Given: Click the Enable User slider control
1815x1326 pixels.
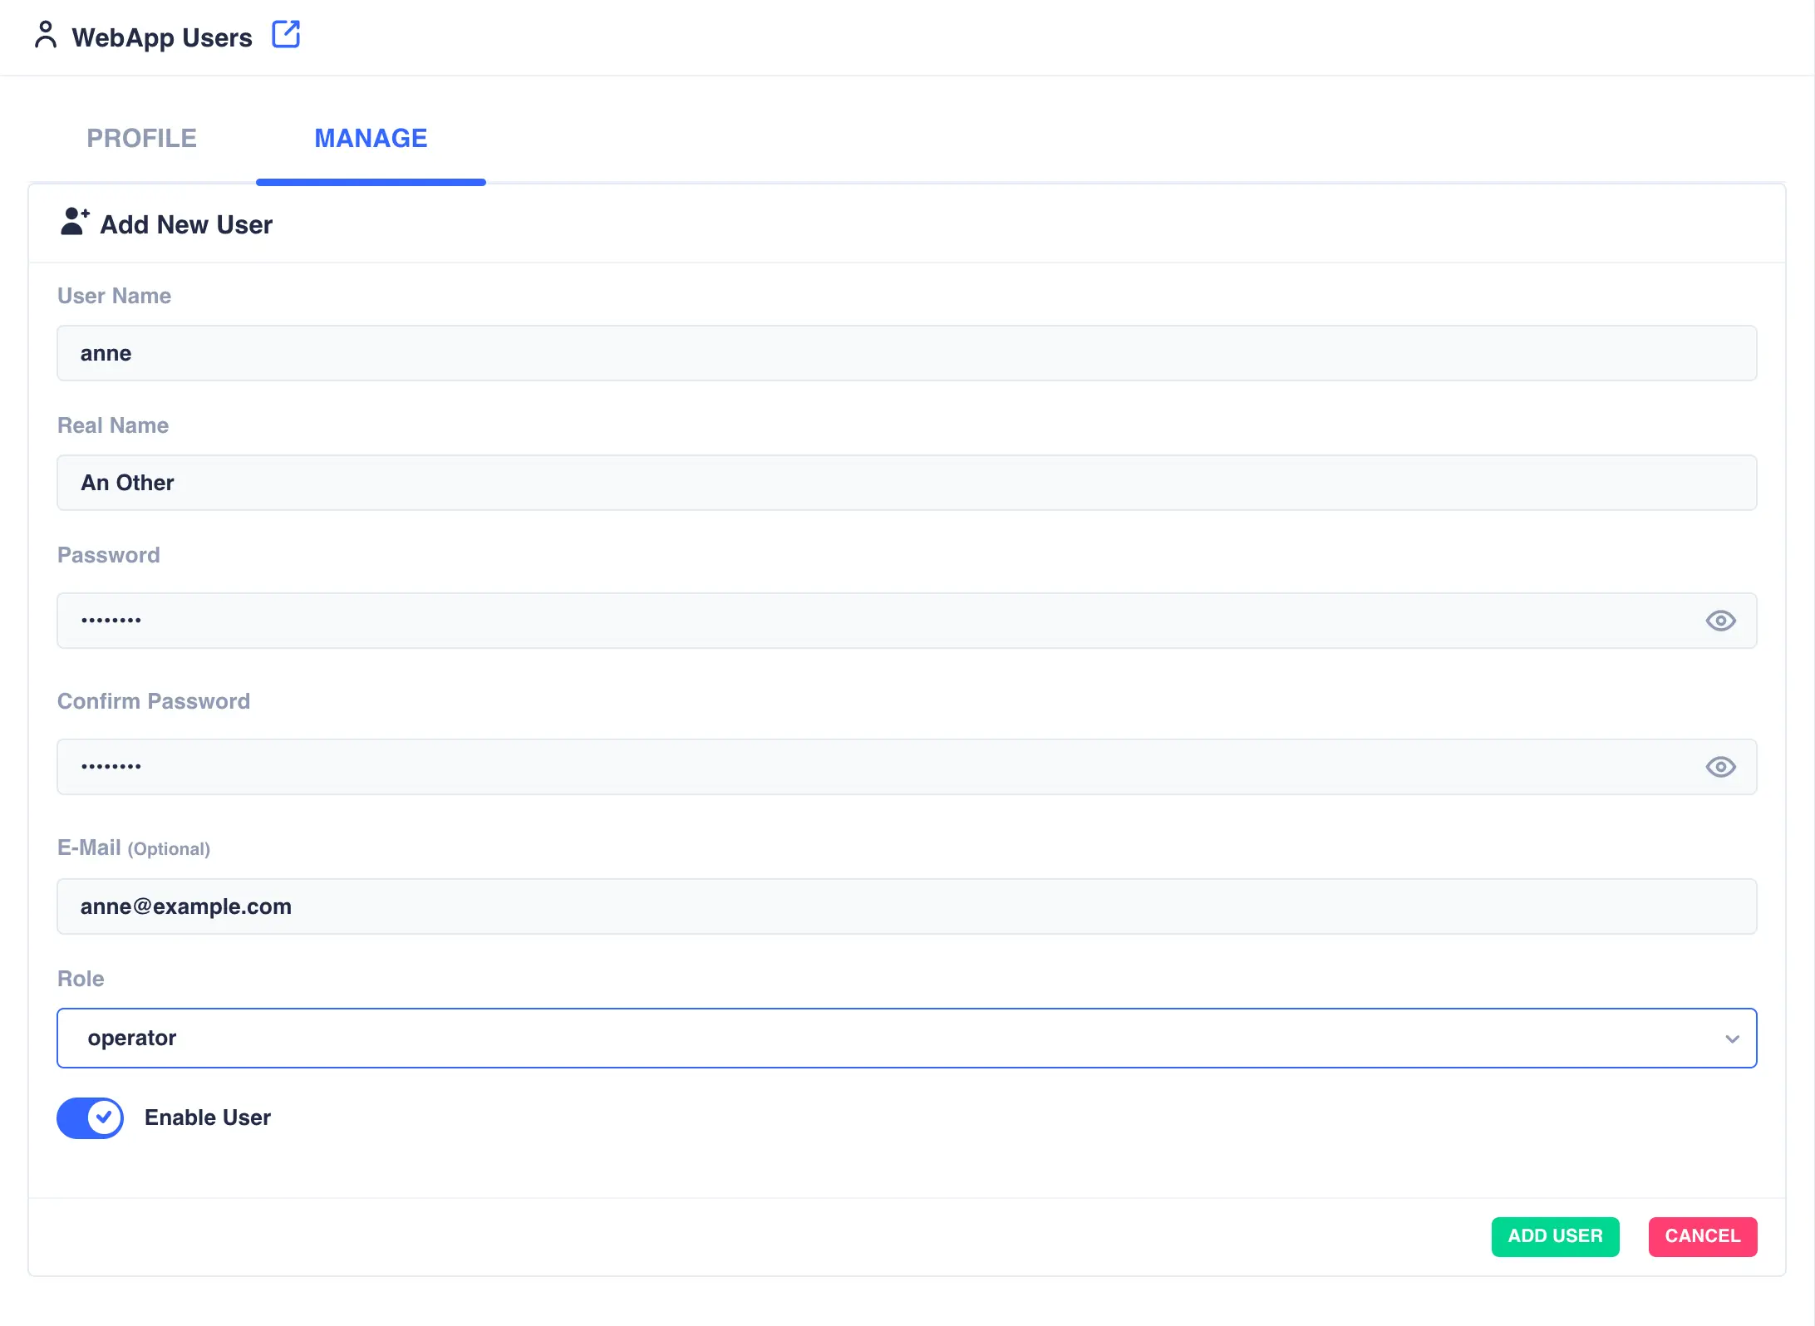Looking at the screenshot, I should (x=89, y=1117).
